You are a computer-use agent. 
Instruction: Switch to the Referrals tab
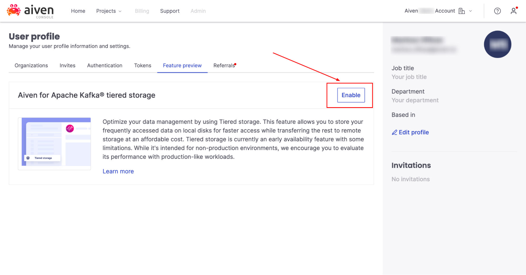click(x=224, y=65)
